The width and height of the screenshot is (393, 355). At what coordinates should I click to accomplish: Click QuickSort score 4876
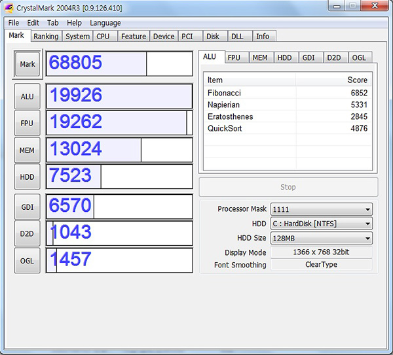coord(359,128)
